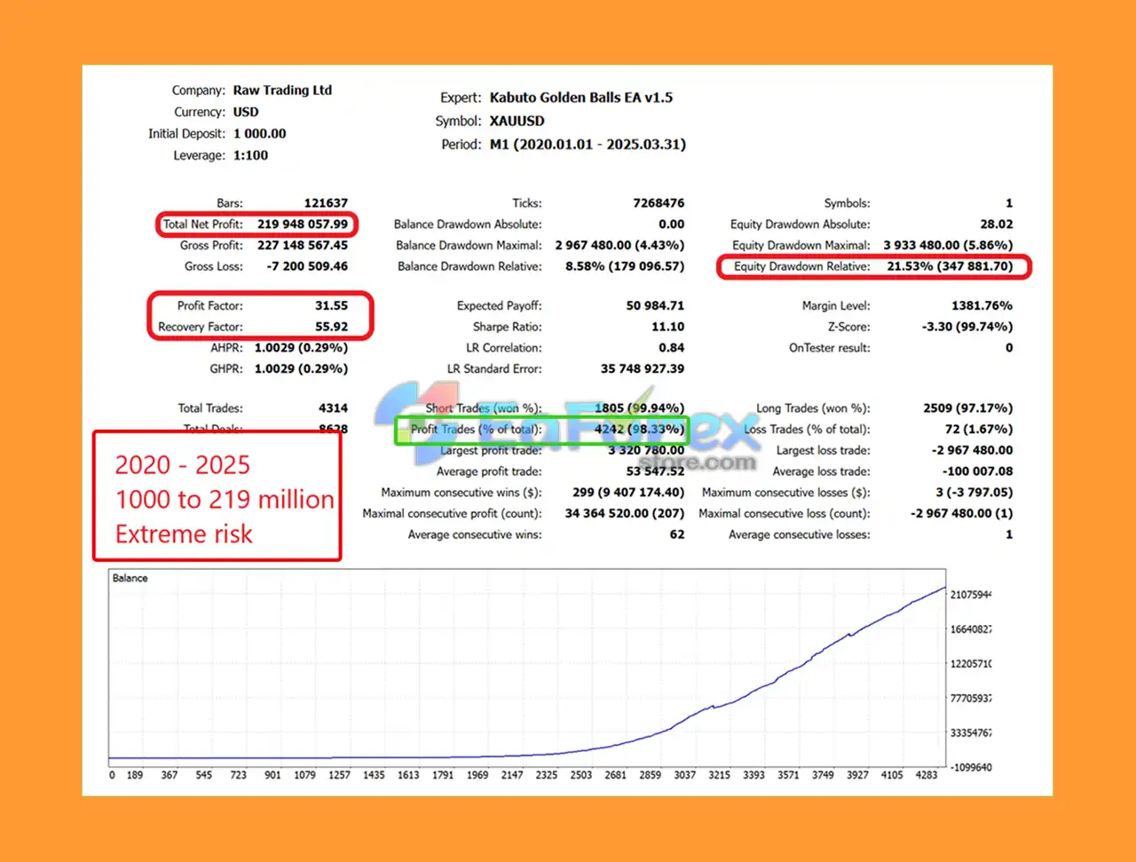Click balance drawdown maximal "2 967 480.00 (4.43%)"

click(x=619, y=245)
